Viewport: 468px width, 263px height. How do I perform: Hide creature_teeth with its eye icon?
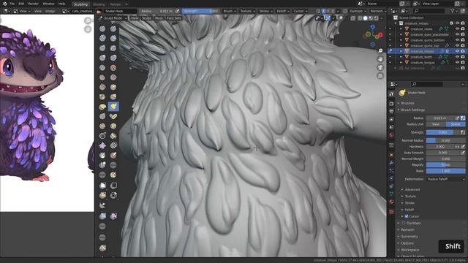pos(457,57)
